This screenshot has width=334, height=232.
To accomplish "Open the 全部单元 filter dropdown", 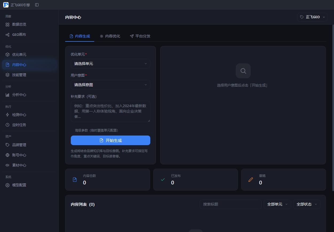I will click(x=277, y=204).
